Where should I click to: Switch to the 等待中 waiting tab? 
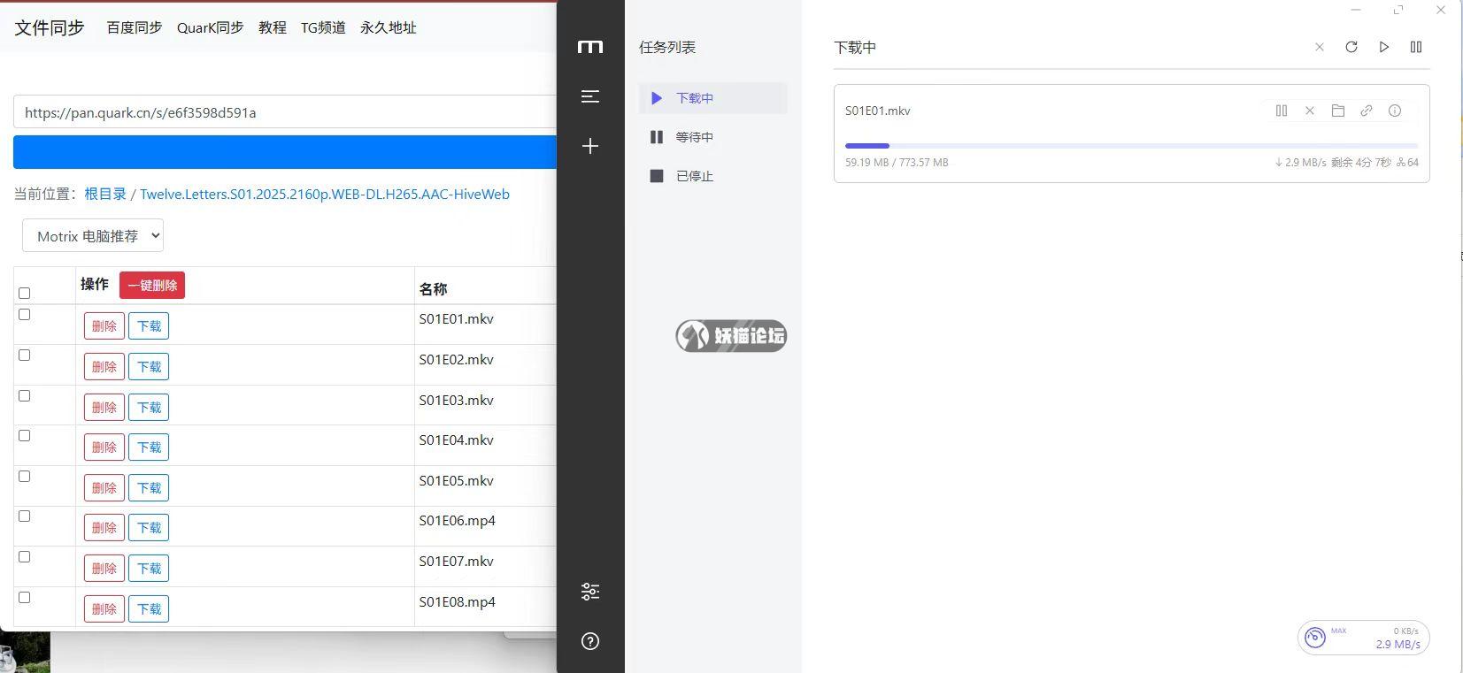[x=712, y=137]
